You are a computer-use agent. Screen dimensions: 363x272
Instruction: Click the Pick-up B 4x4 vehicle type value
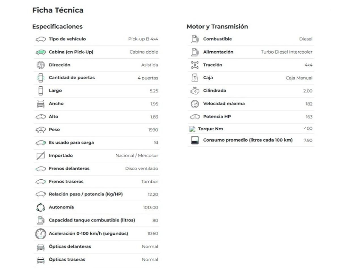[x=143, y=39]
